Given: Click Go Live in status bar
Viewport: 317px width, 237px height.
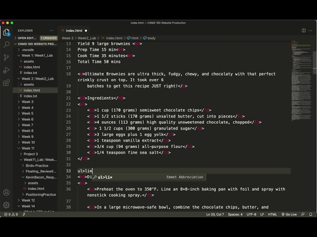Looking at the screenshot, I should point(289,214).
